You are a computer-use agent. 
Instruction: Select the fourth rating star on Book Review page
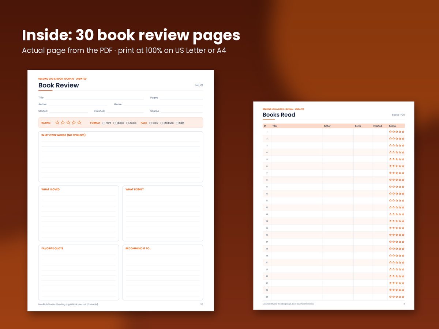74,123
